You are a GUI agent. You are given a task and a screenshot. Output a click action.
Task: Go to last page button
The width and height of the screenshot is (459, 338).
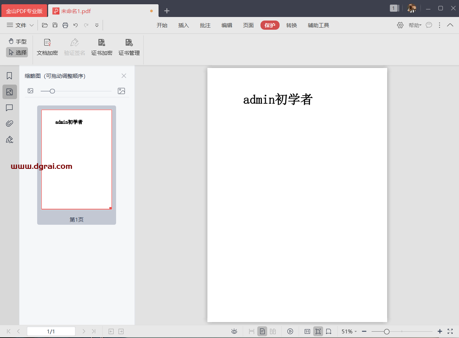pyautogui.click(x=93, y=331)
